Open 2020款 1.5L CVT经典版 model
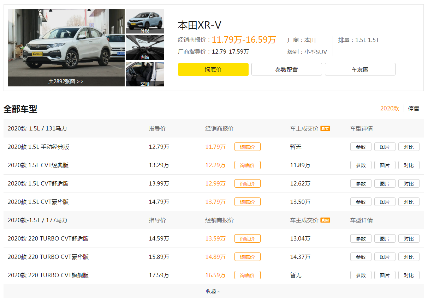 click(x=38, y=165)
